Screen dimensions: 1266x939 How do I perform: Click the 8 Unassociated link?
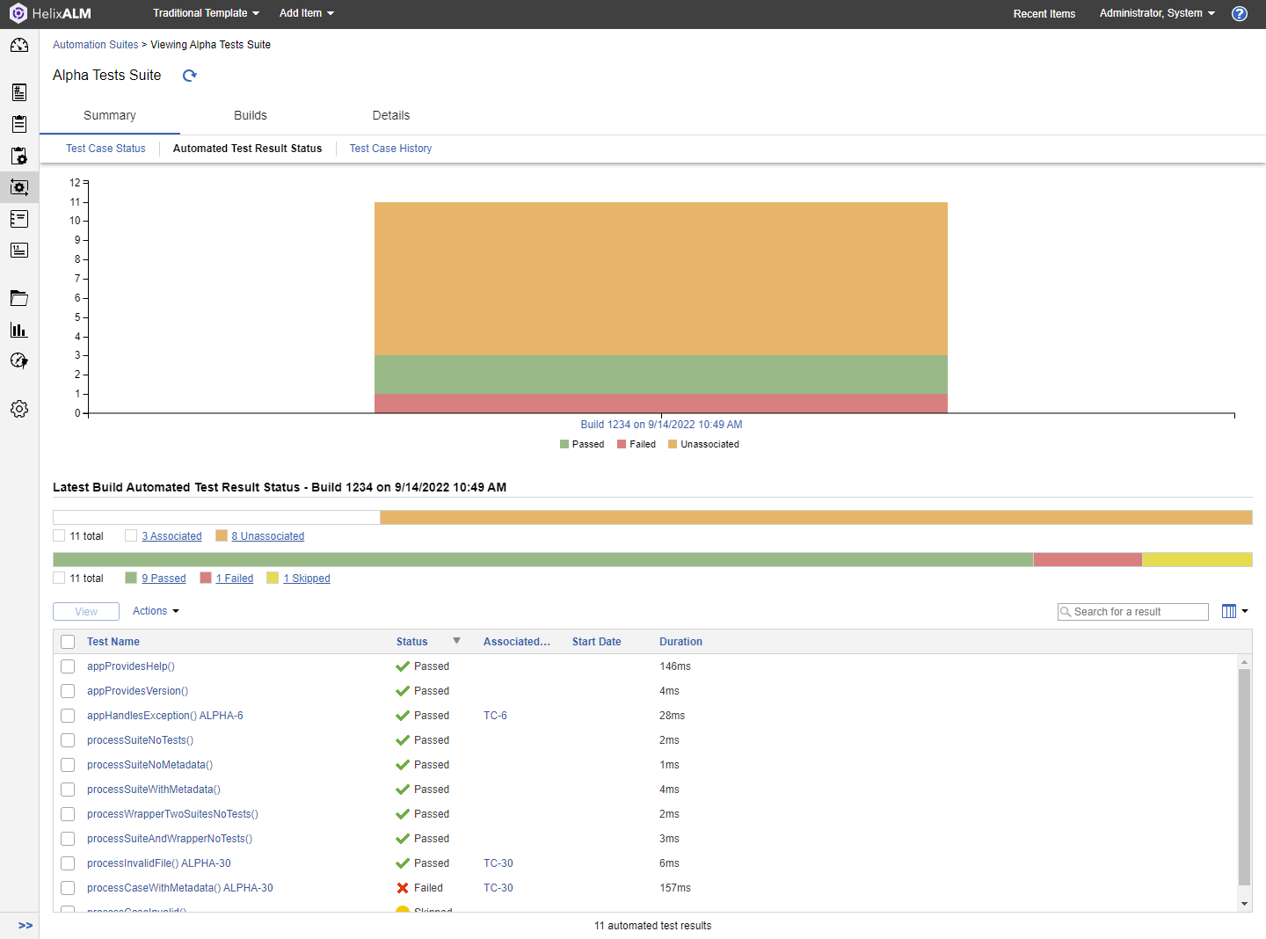(x=267, y=536)
